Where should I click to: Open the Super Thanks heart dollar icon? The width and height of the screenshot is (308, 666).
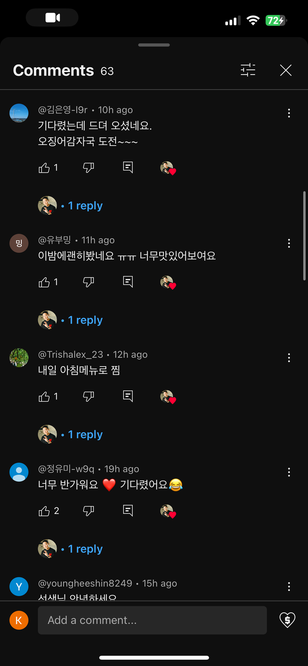point(287,620)
